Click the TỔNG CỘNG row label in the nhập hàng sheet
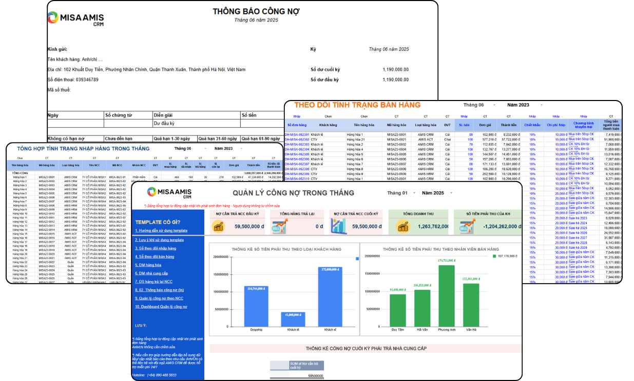The height and width of the screenshot is (381, 634). [20, 173]
